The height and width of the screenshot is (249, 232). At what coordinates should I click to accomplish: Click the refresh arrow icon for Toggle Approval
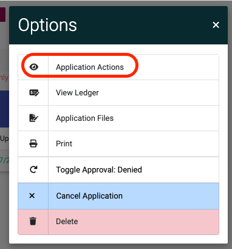[33, 169]
